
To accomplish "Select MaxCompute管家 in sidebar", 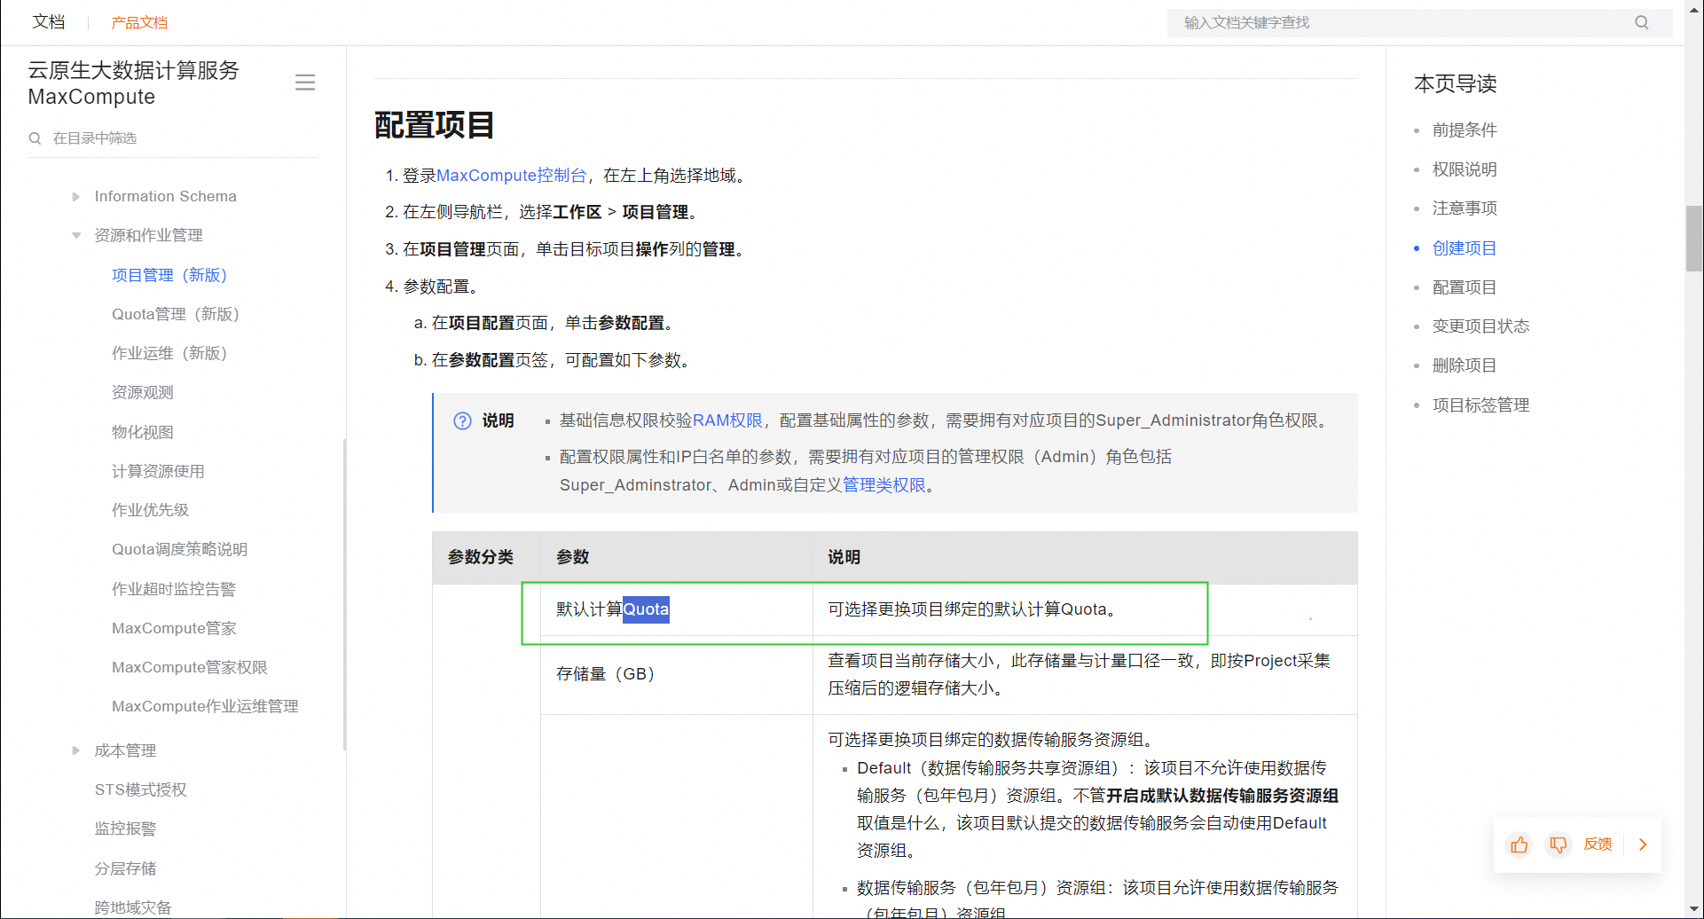I will [174, 628].
